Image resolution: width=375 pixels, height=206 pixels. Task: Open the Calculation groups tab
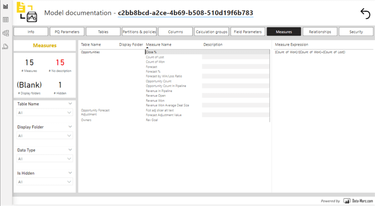click(211, 32)
